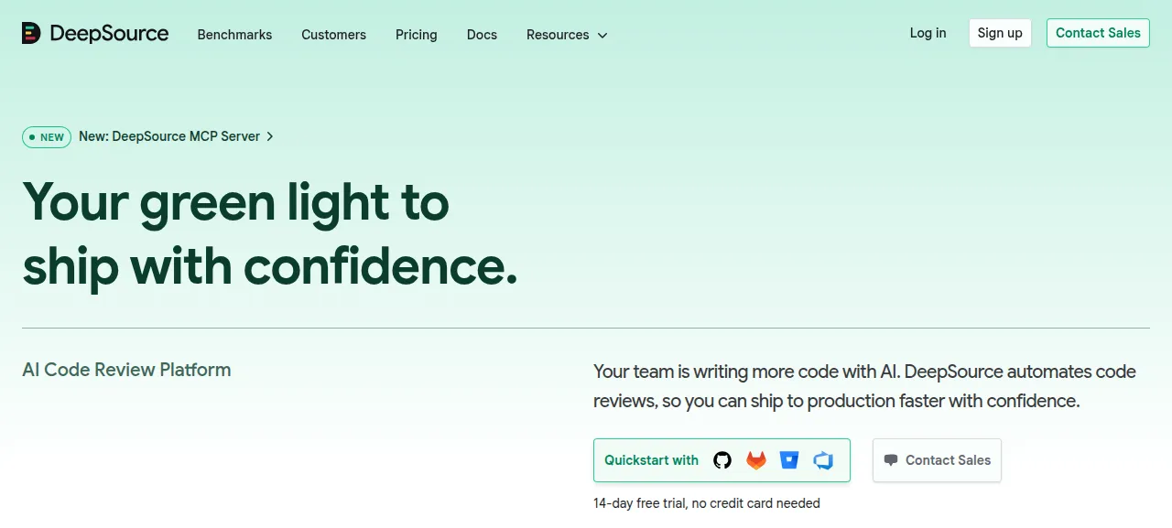Image resolution: width=1172 pixels, height=528 pixels.
Task: Expand the Resources dropdown menu
Action: (x=567, y=35)
